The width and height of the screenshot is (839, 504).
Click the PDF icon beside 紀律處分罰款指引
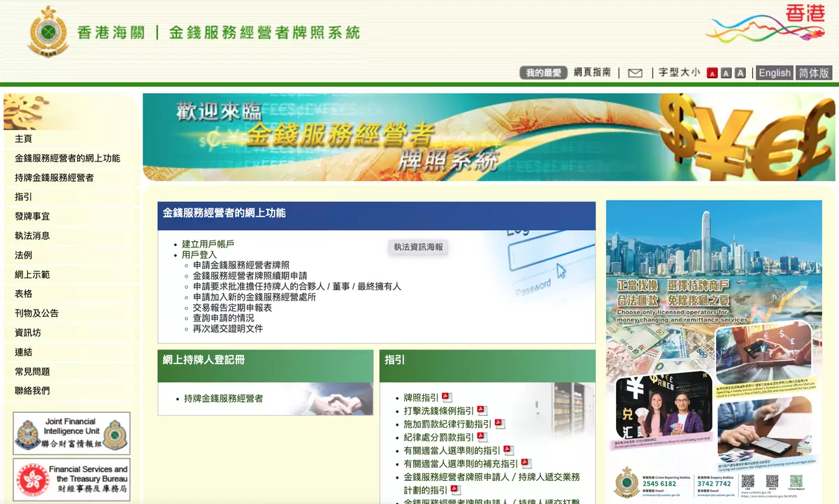pos(482,437)
